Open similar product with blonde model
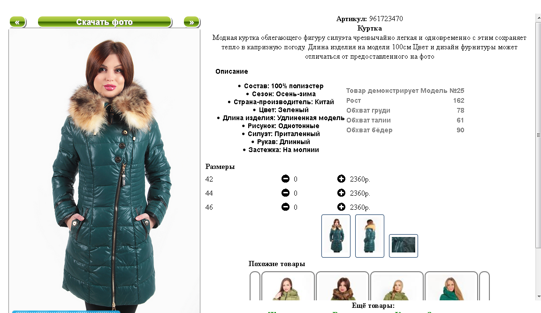 [397, 286]
